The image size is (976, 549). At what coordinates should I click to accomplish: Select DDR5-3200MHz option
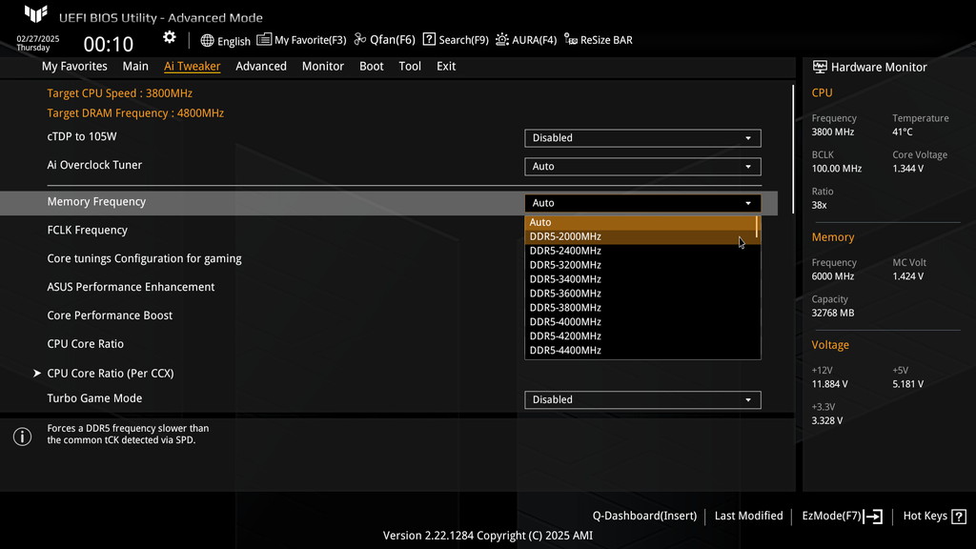(640, 265)
